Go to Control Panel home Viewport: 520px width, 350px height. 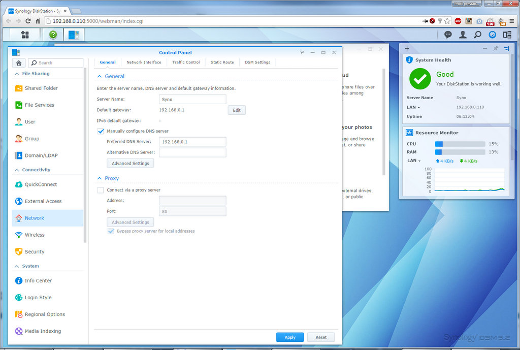point(19,62)
